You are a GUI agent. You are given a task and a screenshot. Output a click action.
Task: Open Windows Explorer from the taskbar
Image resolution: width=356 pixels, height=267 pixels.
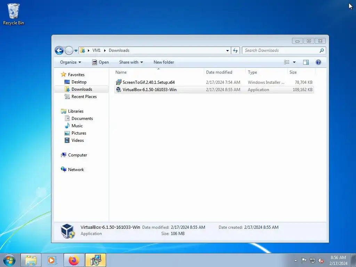pyautogui.click(x=31, y=260)
